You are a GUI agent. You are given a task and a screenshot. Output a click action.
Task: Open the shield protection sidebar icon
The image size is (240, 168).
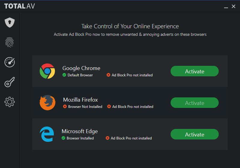(10, 23)
